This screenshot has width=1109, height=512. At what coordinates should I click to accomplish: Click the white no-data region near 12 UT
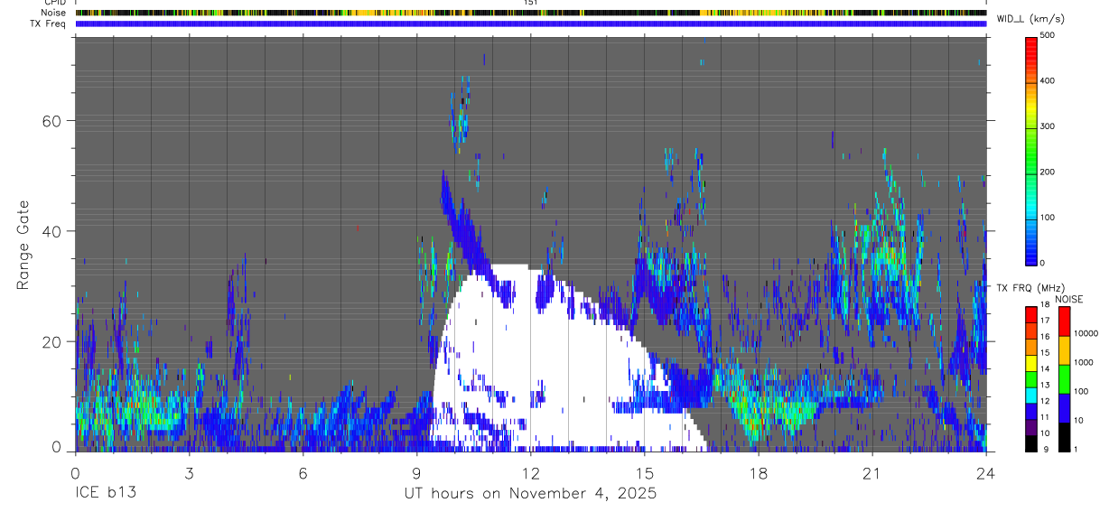pos(542,361)
